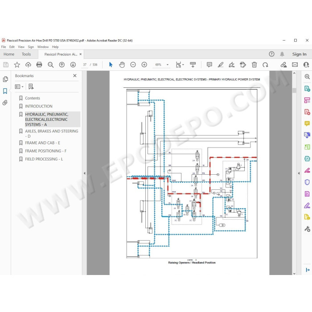Click the Print icon
The height and width of the screenshot is (312, 312).
[x=39, y=65]
